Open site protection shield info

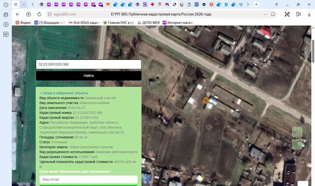point(50,14)
